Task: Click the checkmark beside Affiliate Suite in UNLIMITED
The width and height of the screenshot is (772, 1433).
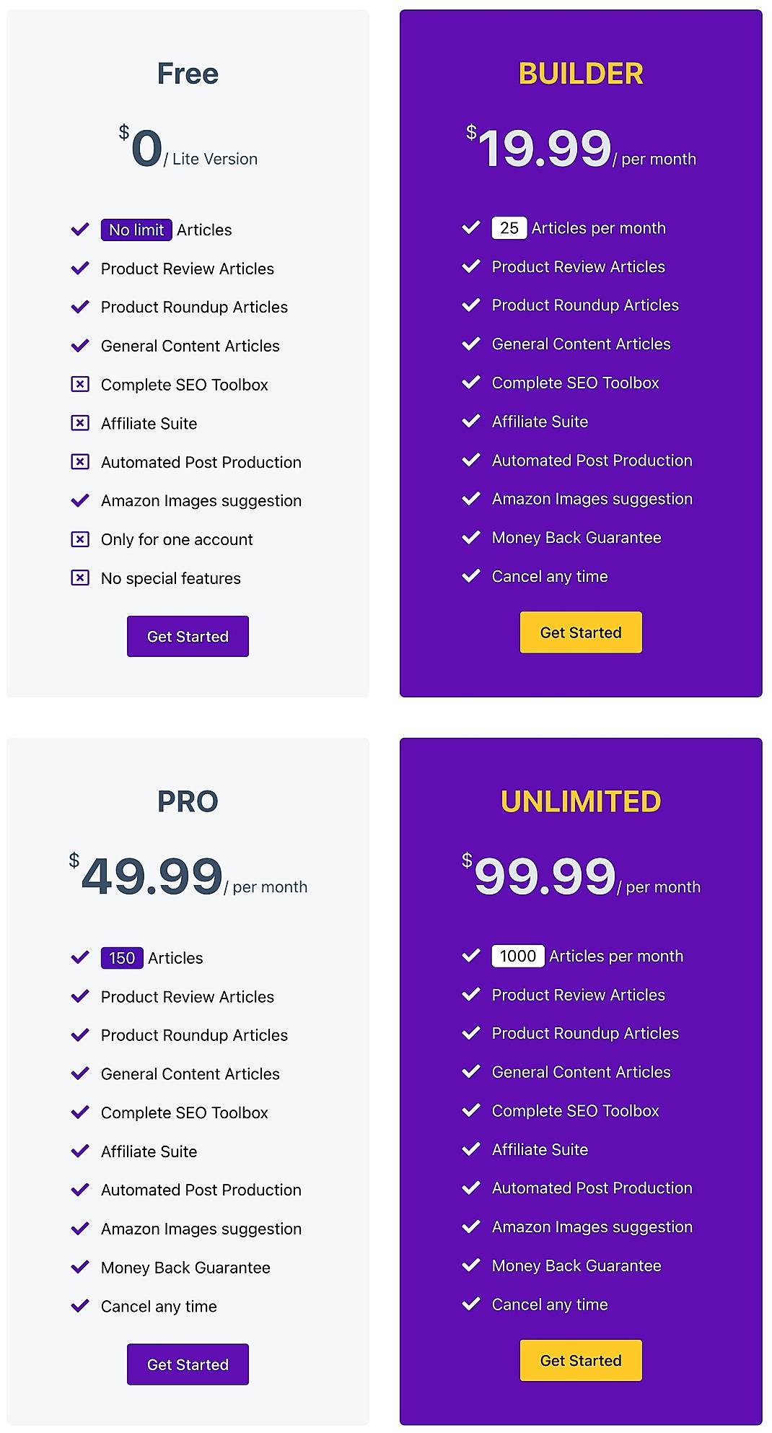Action: click(x=473, y=1149)
